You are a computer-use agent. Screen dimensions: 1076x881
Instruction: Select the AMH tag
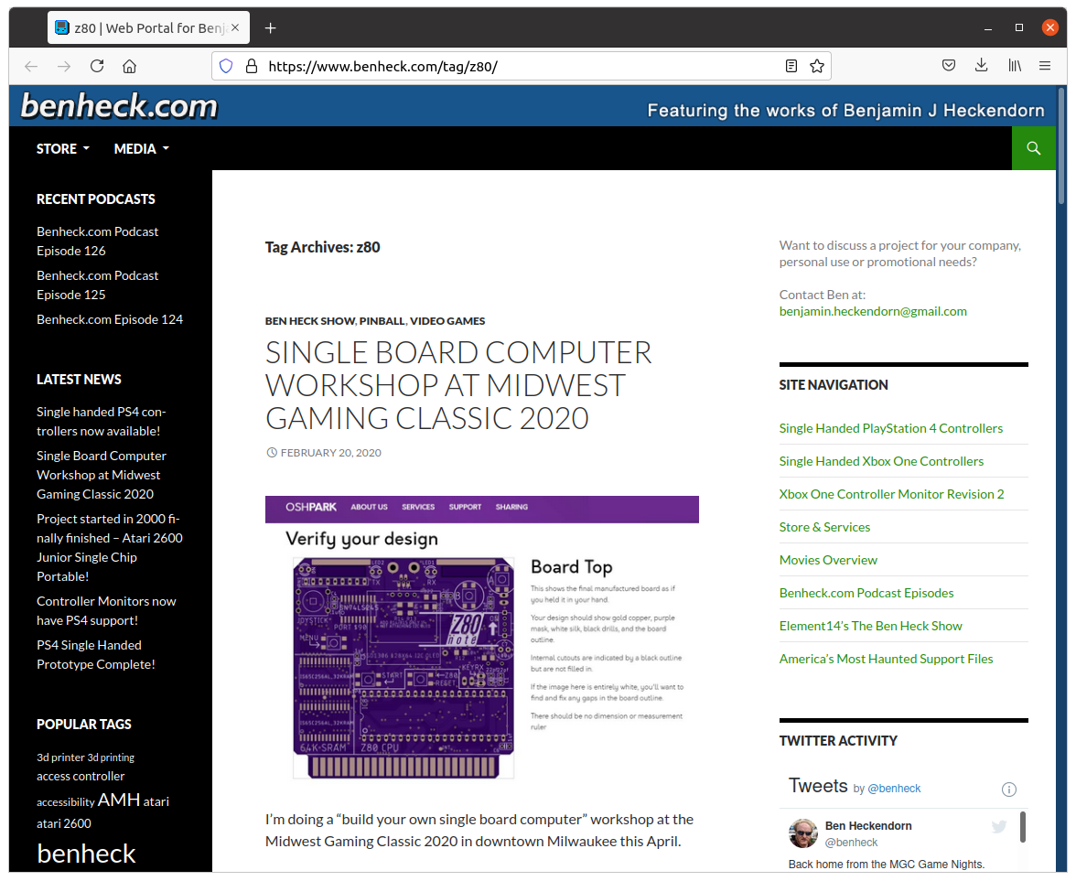(x=119, y=800)
